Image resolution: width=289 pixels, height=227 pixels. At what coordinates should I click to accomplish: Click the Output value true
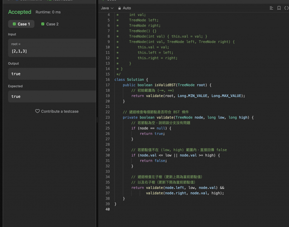tap(16, 74)
